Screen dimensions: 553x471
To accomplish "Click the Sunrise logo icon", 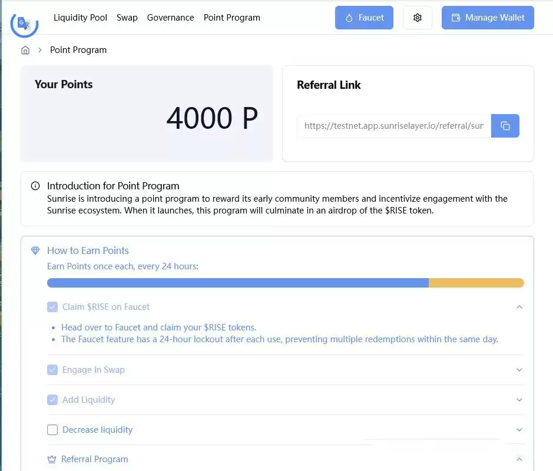I will (x=24, y=24).
